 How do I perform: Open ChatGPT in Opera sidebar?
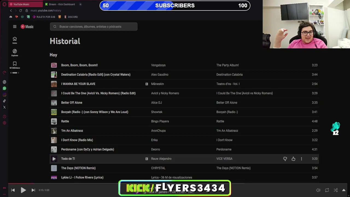pos(4,82)
